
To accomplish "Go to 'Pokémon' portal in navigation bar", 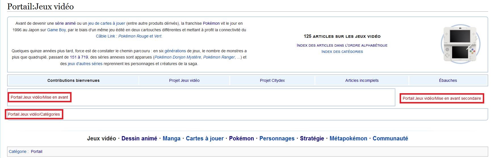I will [242, 138].
